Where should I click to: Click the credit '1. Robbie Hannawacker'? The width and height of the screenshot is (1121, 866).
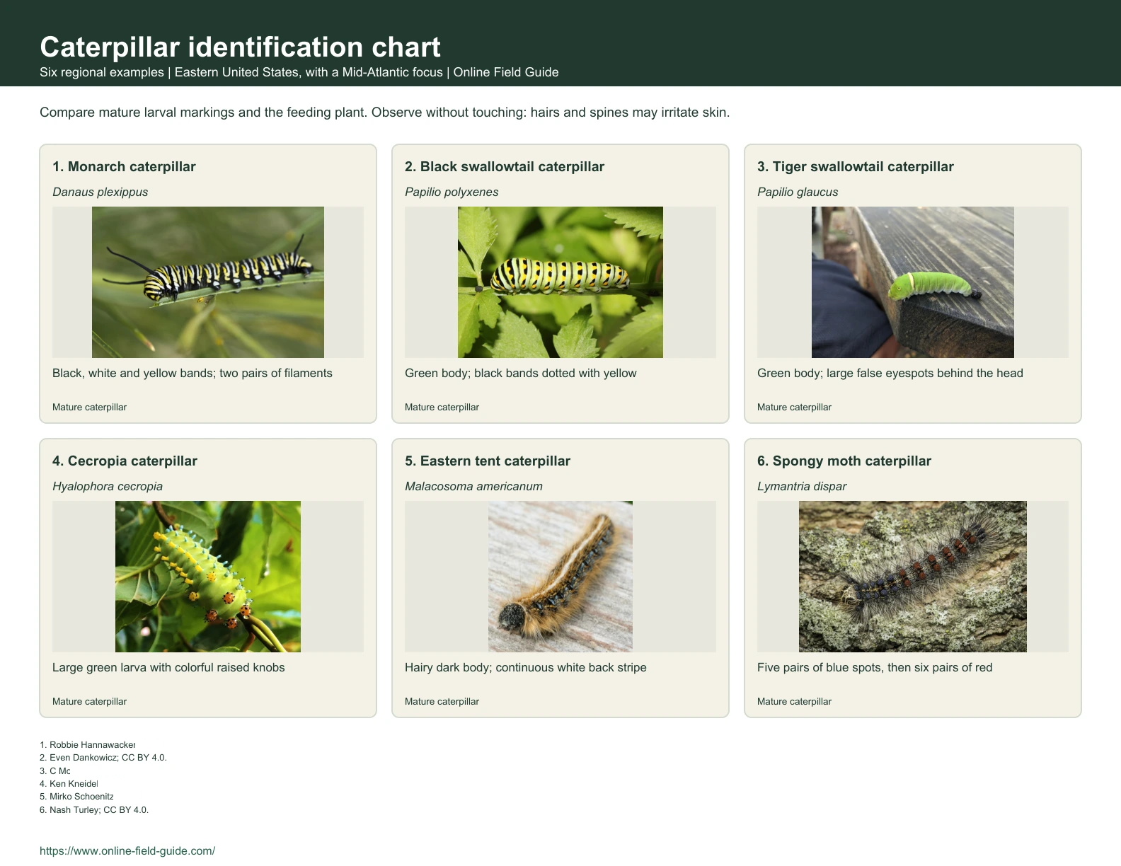click(88, 744)
